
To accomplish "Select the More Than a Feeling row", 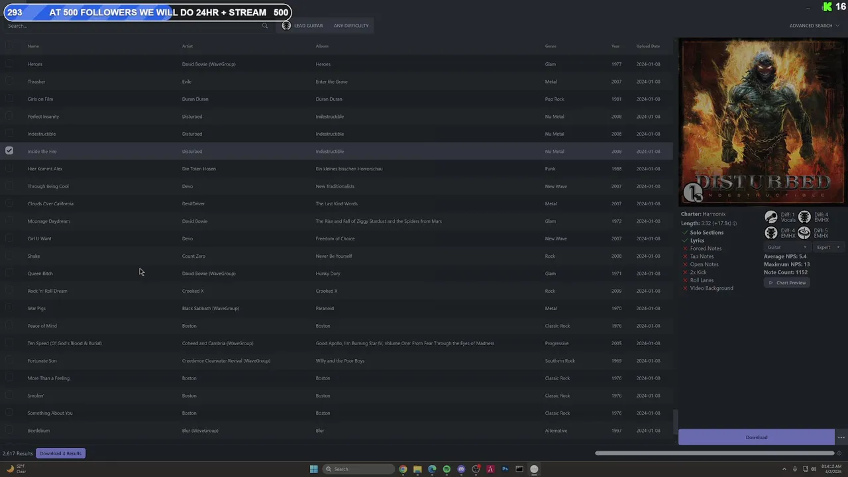I will (337, 378).
